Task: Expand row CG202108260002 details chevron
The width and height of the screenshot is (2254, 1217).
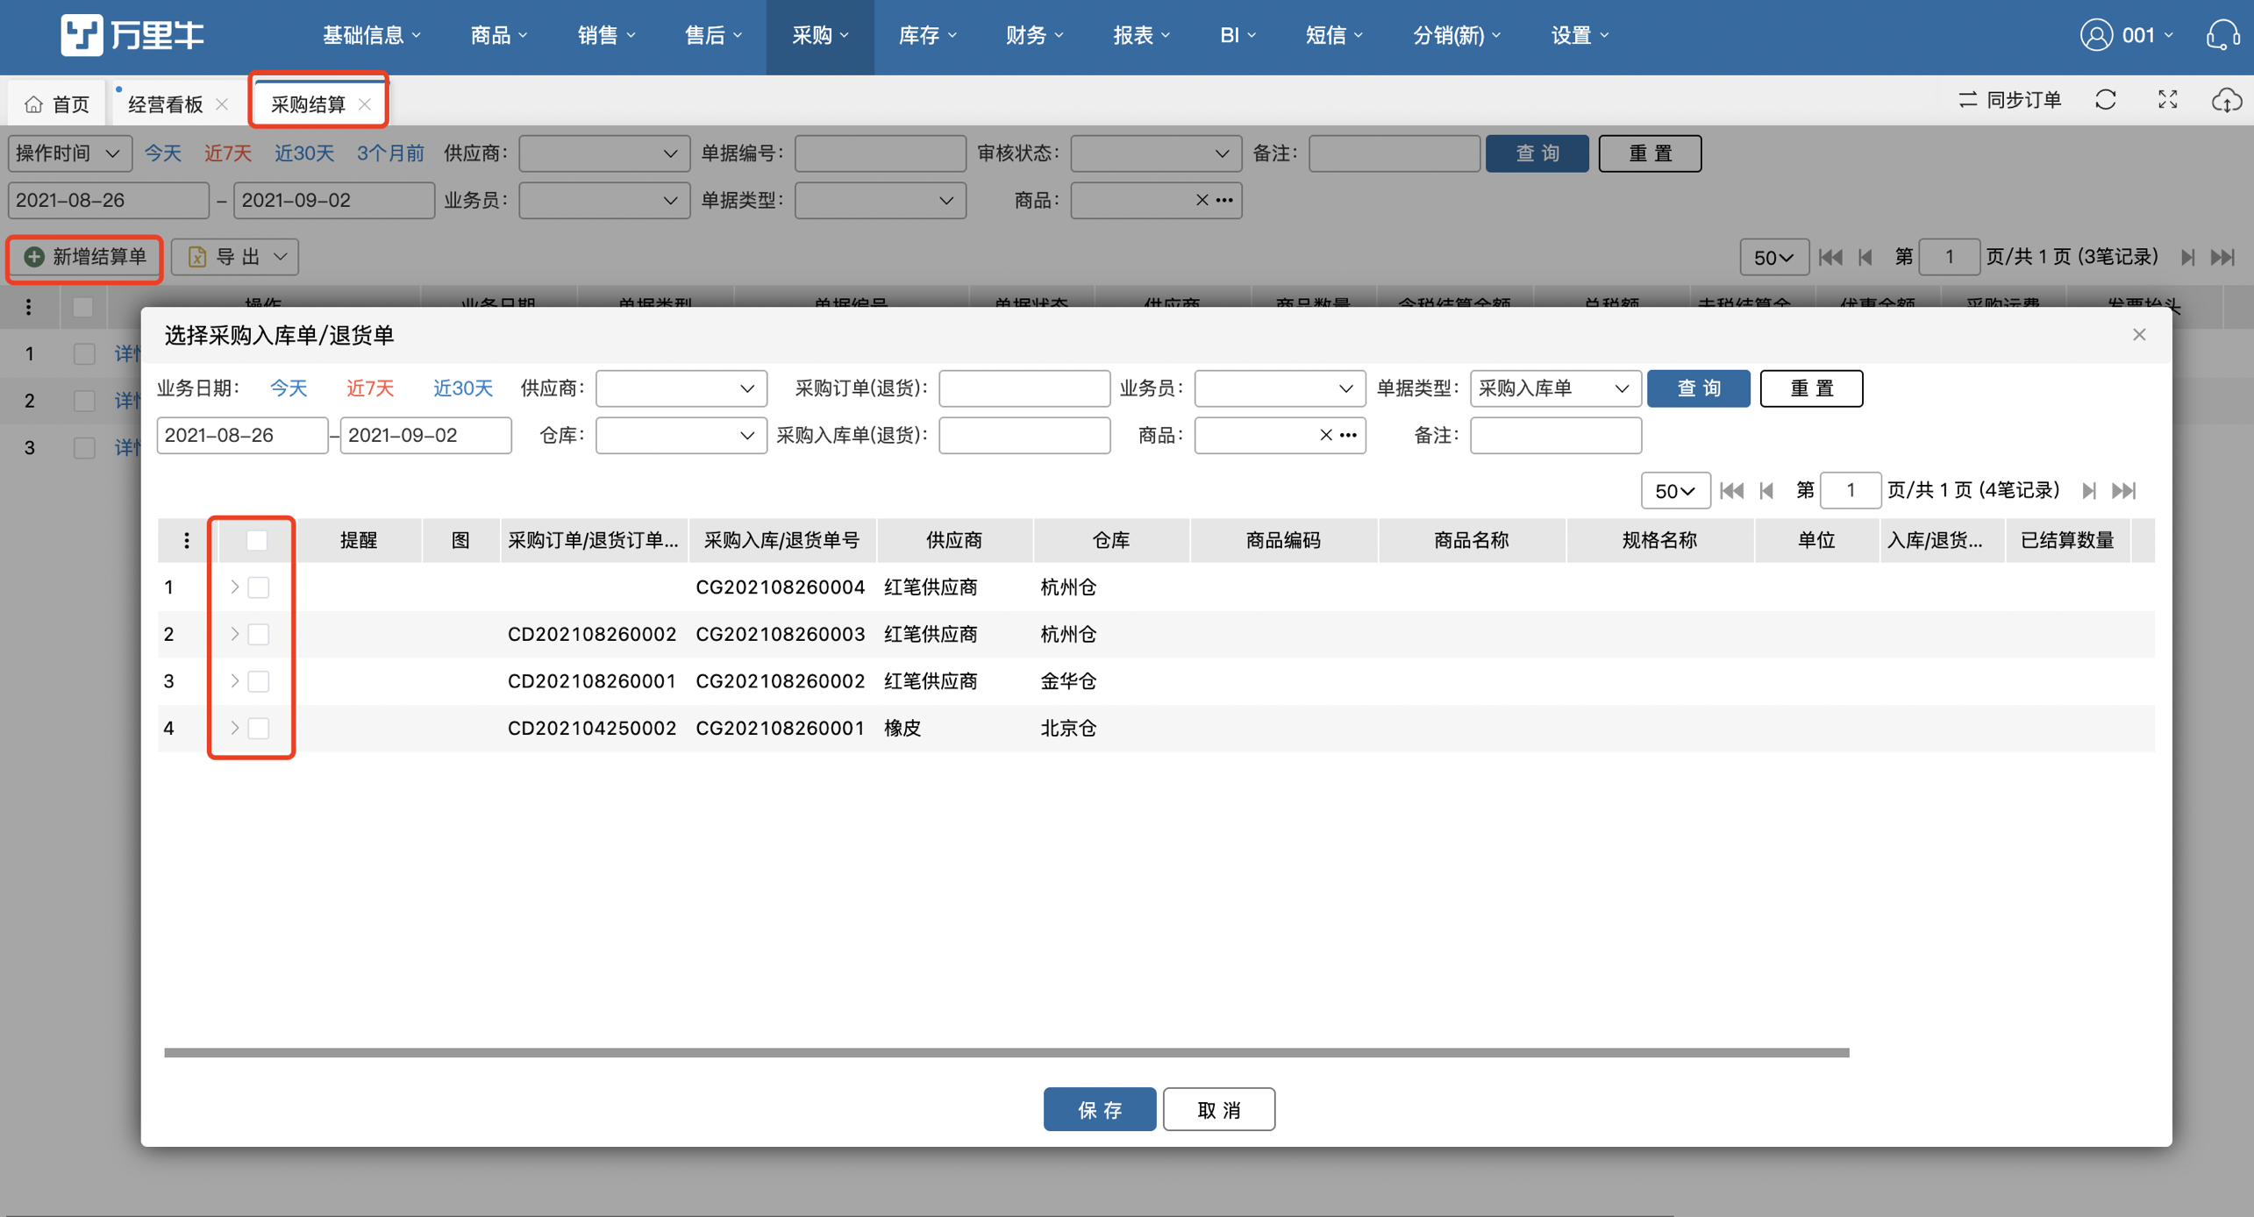Action: click(234, 681)
